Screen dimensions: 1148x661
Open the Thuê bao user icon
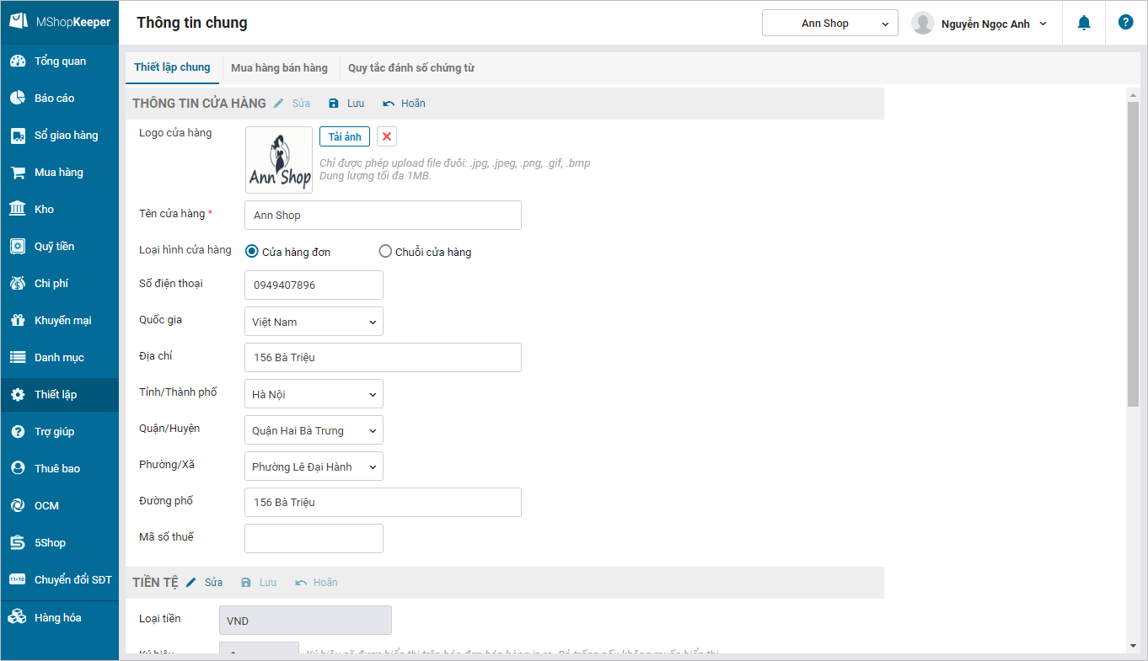(x=18, y=469)
